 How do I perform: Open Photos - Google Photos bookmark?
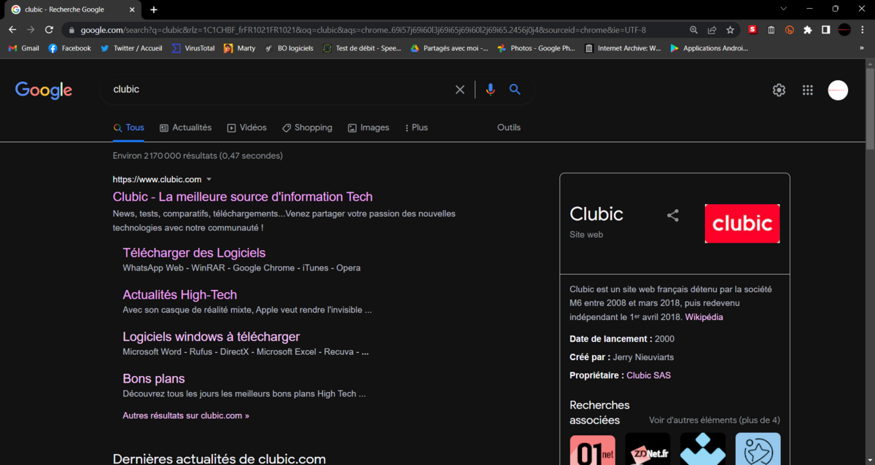coord(536,48)
